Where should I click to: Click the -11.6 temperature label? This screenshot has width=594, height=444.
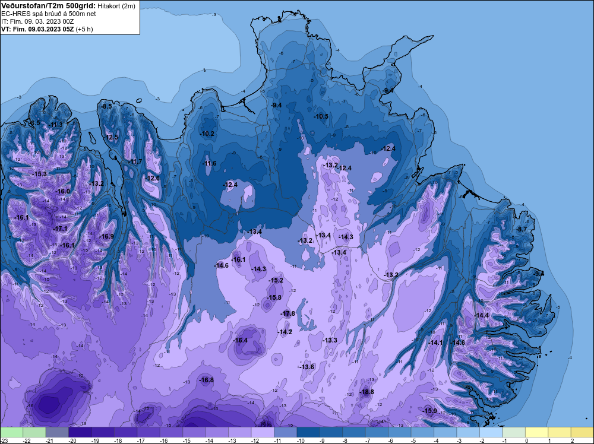209,163
